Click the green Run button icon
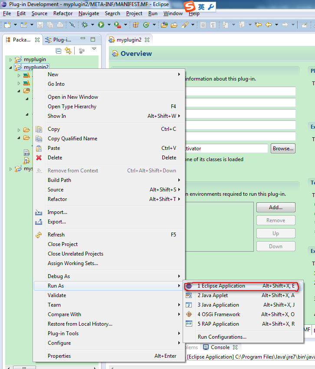315x369 pixels. [x=101, y=25]
